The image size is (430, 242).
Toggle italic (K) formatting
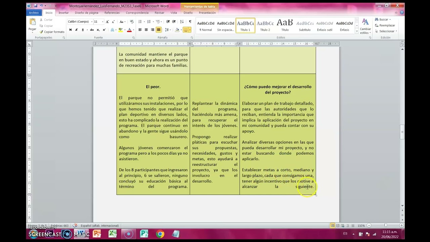tap(77, 30)
